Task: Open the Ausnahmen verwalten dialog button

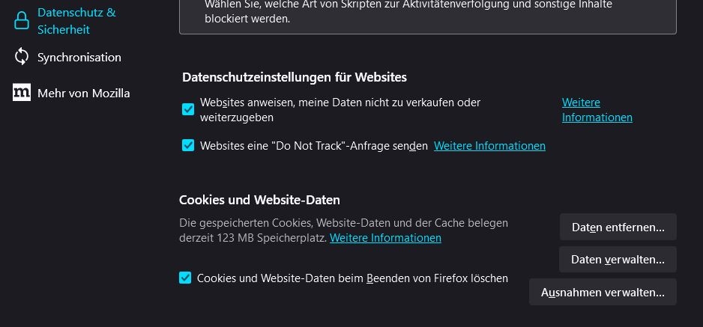Action: pos(603,293)
